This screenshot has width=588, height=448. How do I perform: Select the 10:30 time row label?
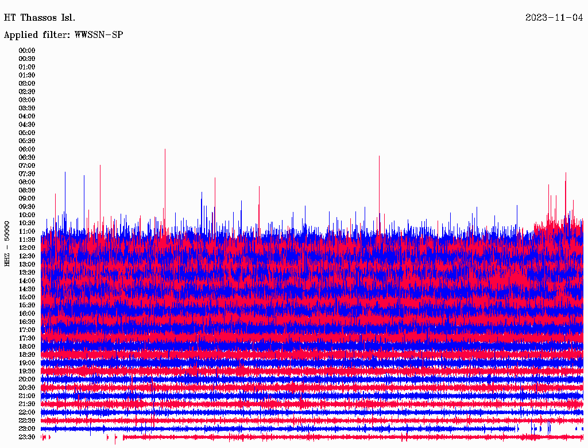pyautogui.click(x=27, y=223)
